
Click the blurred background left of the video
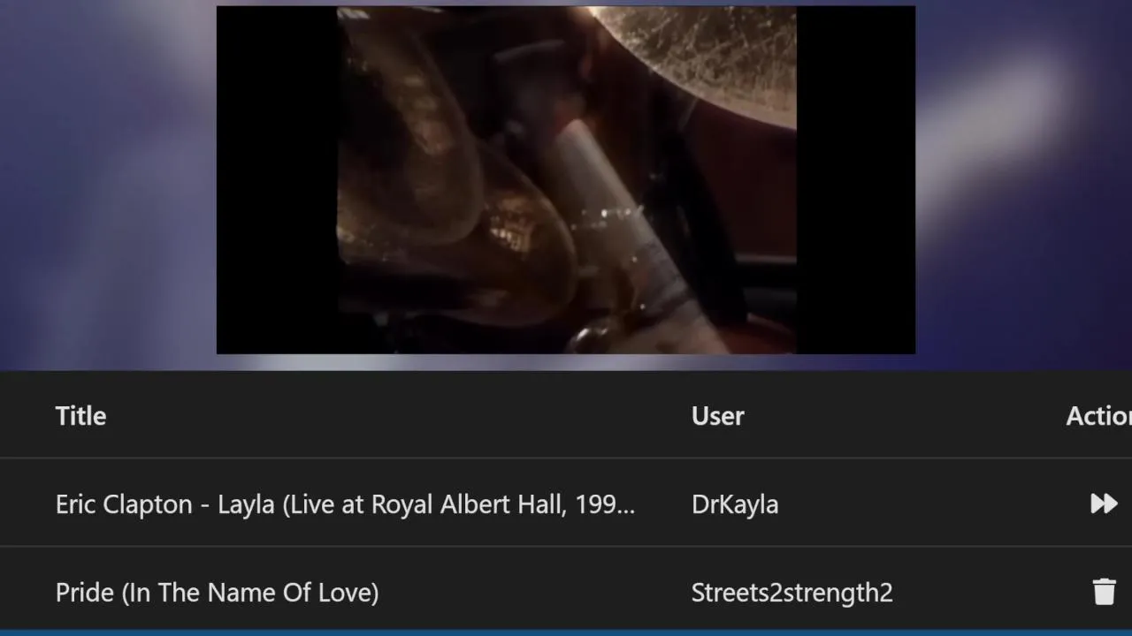pyautogui.click(x=108, y=185)
